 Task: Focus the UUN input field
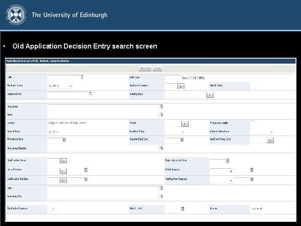coord(64,77)
